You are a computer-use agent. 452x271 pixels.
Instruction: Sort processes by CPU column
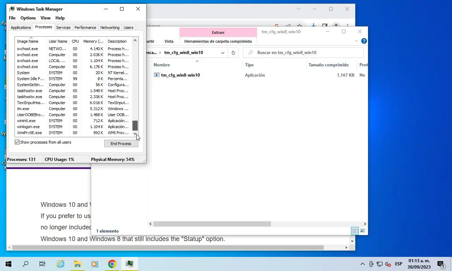[x=75, y=41]
